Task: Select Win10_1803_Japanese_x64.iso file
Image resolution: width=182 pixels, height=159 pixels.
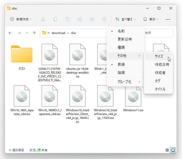Action: click(x=22, y=100)
